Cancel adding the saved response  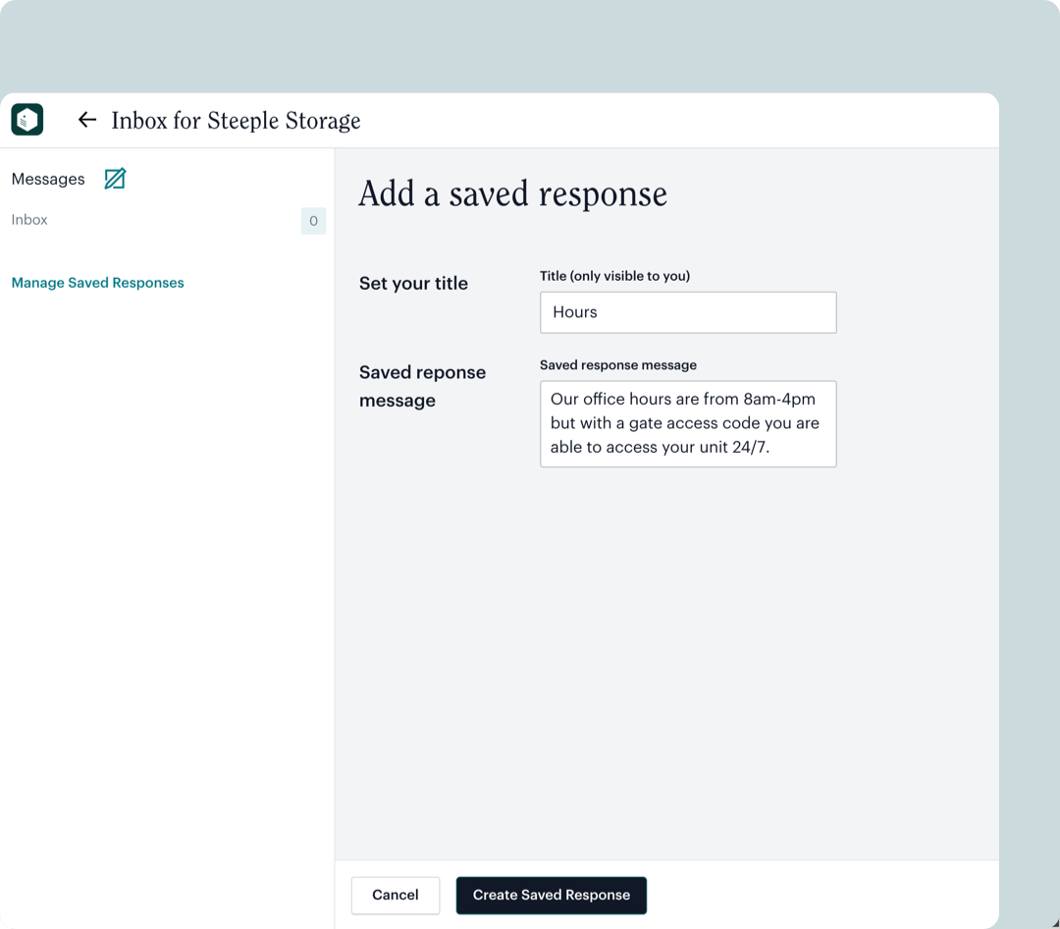click(x=396, y=896)
